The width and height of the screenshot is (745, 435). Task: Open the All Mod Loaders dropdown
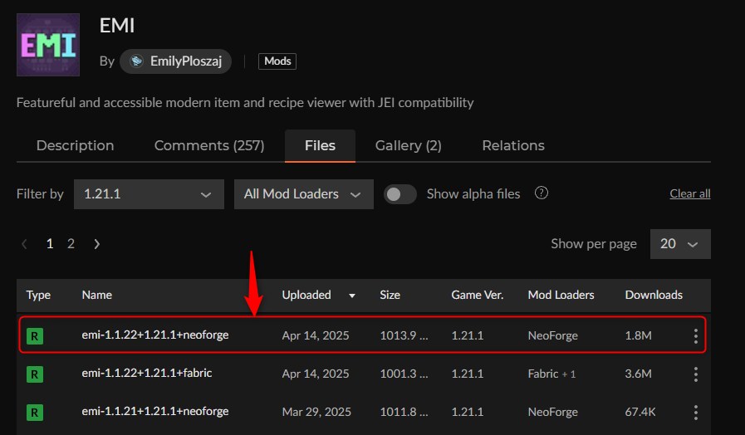303,193
